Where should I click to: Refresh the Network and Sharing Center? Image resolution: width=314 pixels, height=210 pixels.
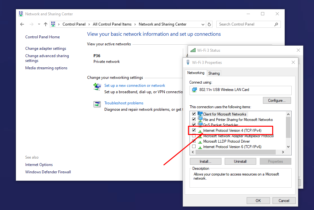tap(209, 25)
